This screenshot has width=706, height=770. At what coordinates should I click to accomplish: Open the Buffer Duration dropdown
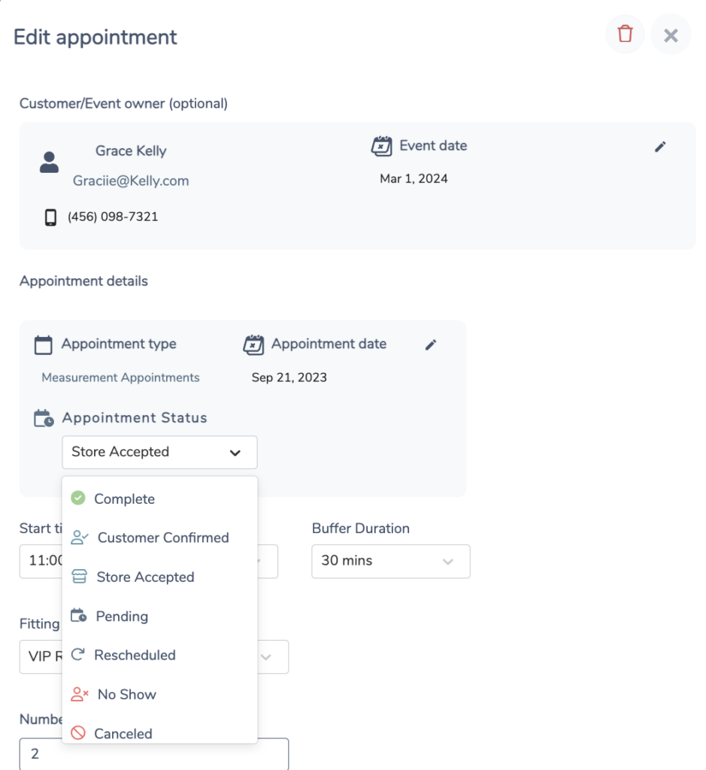click(x=391, y=561)
